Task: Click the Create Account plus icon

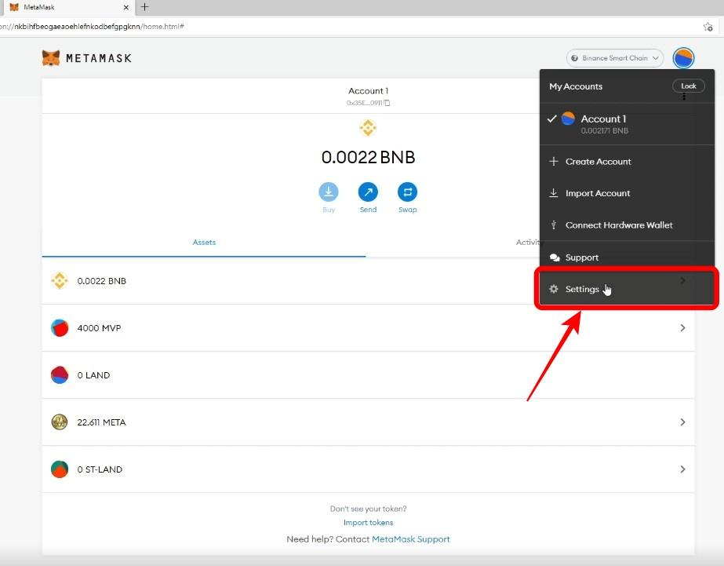Action: [x=554, y=161]
